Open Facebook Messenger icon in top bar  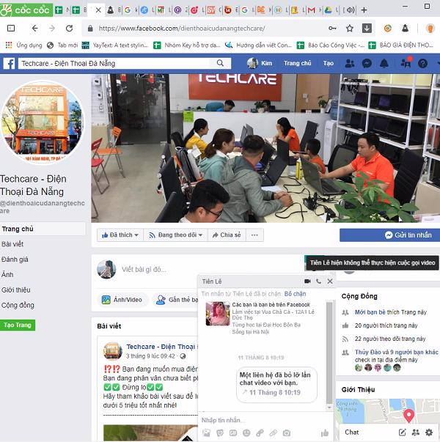pos(367,64)
